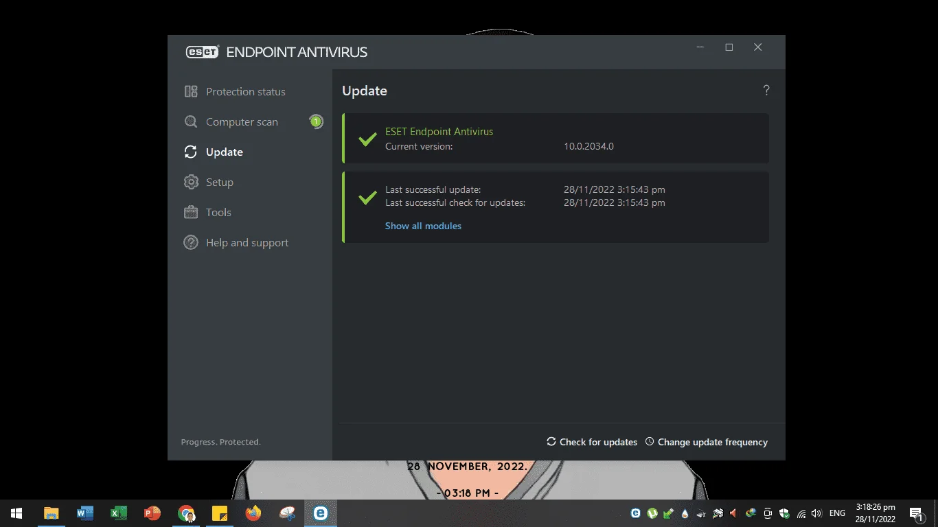This screenshot has width=938, height=527.
Task: Click the ESET logo in title bar
Action: click(203, 52)
